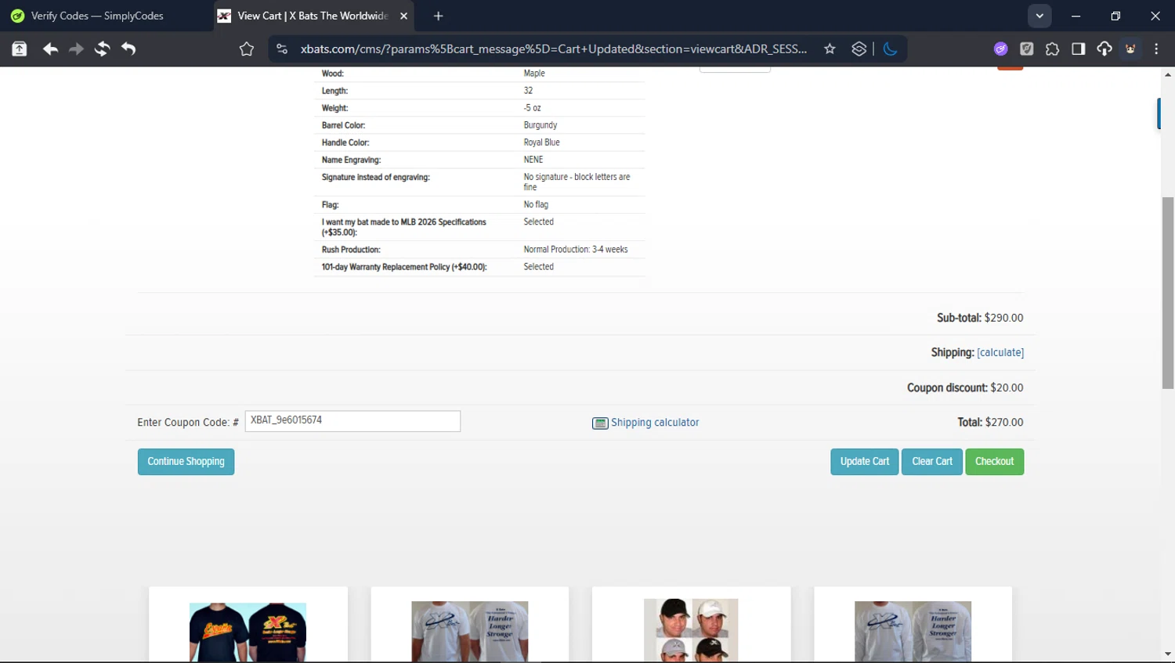Click Continue Shopping button
Screen dimensions: 1175x663
pyautogui.click(x=186, y=462)
